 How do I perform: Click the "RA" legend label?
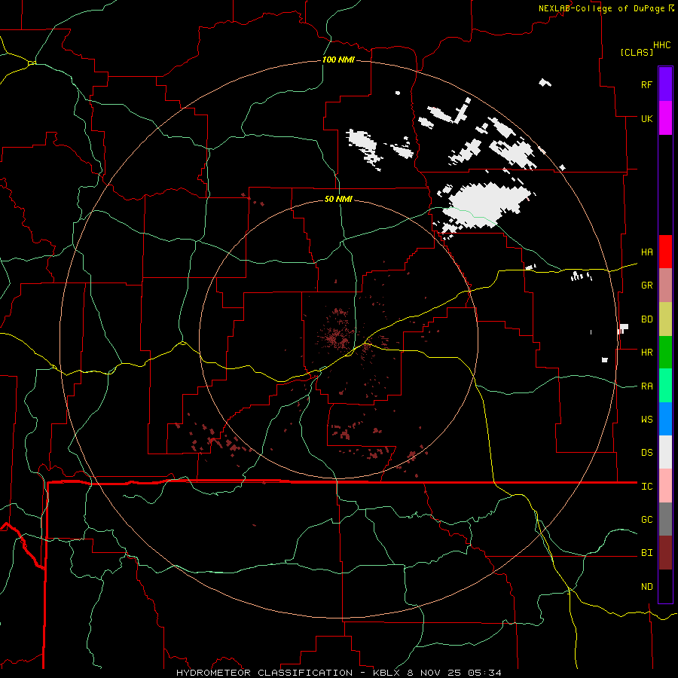(646, 386)
